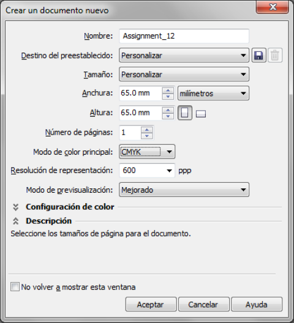Increase Número de páginas with up arrow
Image resolution: width=294 pixels, height=323 pixels.
point(146,130)
